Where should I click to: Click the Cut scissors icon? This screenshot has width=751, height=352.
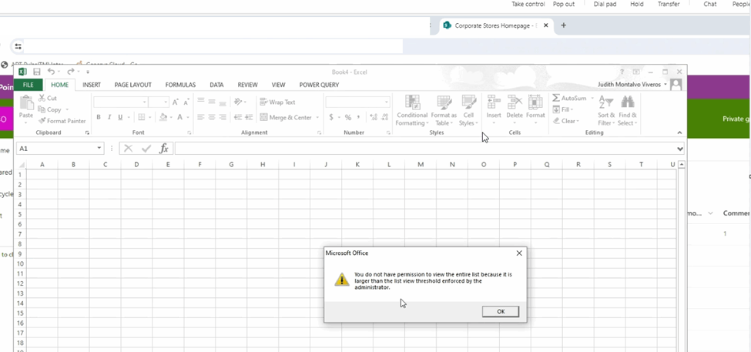point(41,98)
